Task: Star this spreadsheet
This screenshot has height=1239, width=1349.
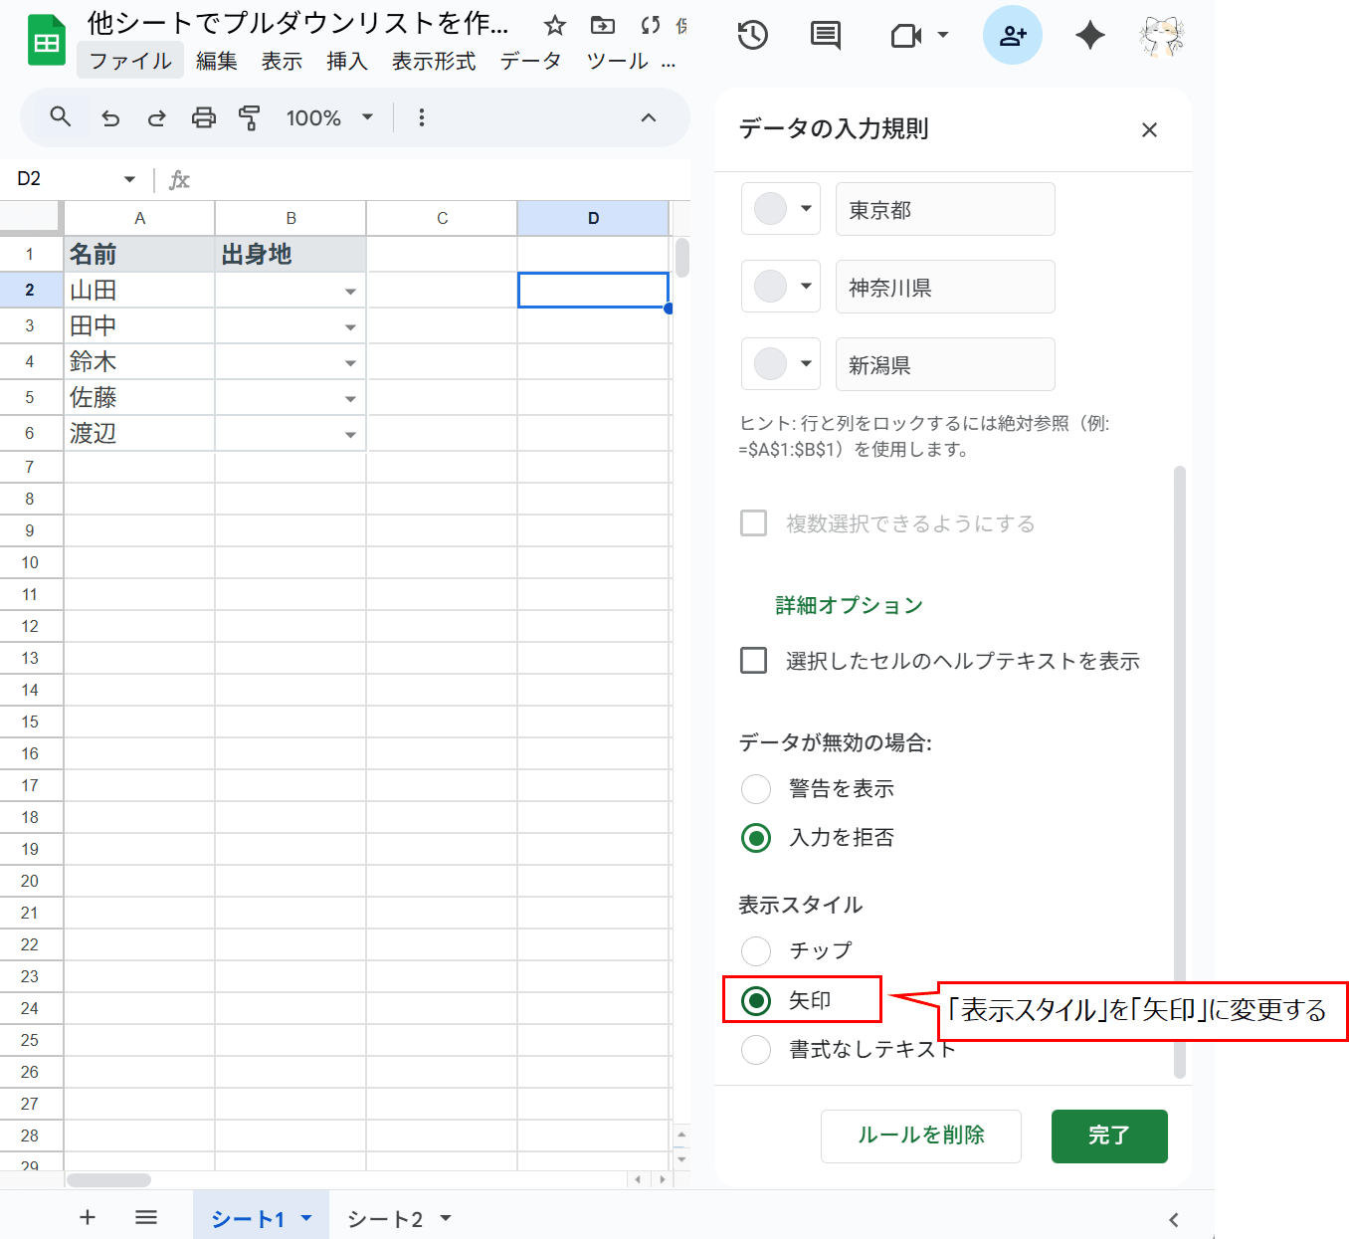Action: pos(554,27)
